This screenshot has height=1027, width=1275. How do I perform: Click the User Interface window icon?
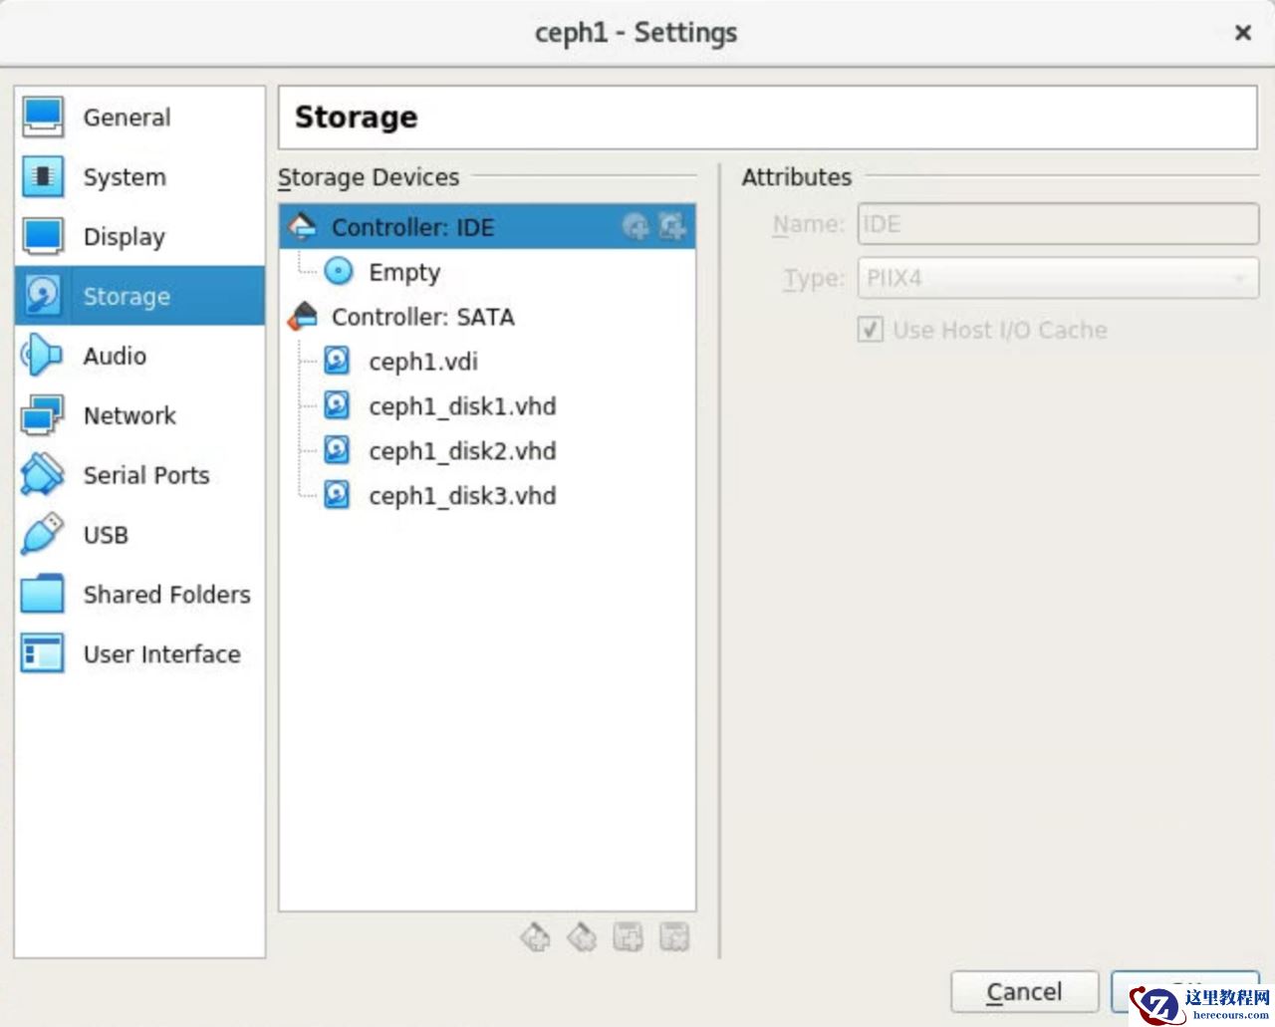tap(42, 654)
